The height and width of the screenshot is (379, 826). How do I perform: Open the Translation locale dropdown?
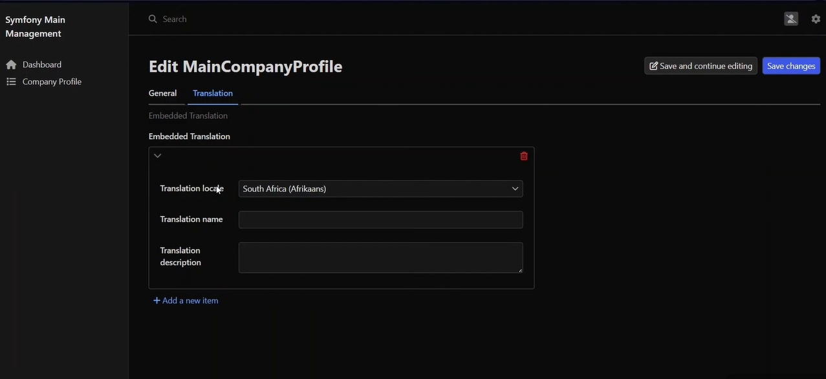pos(380,189)
